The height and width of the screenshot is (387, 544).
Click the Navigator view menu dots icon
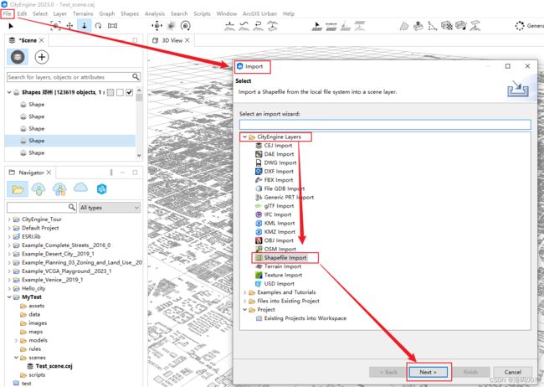point(111,173)
